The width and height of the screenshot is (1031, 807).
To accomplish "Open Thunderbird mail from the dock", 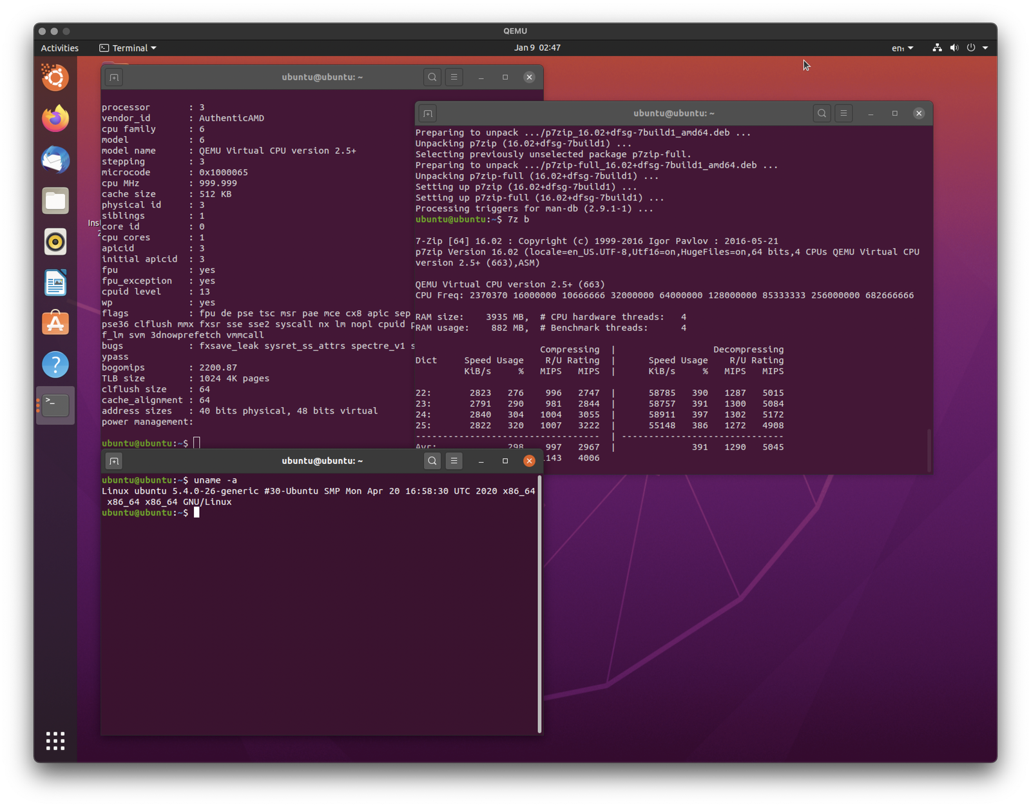I will [x=55, y=160].
